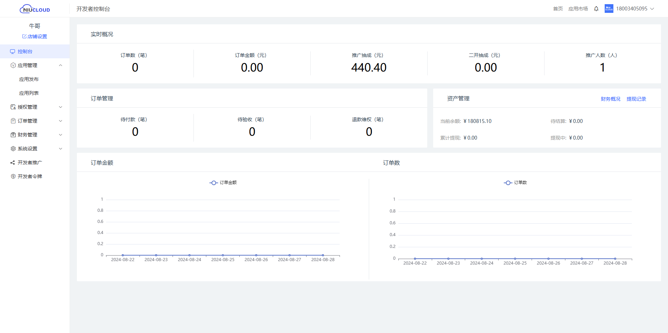Image resolution: width=668 pixels, height=333 pixels.
Task: Click the 应用管理 cube icon
Action: [x=13, y=65]
